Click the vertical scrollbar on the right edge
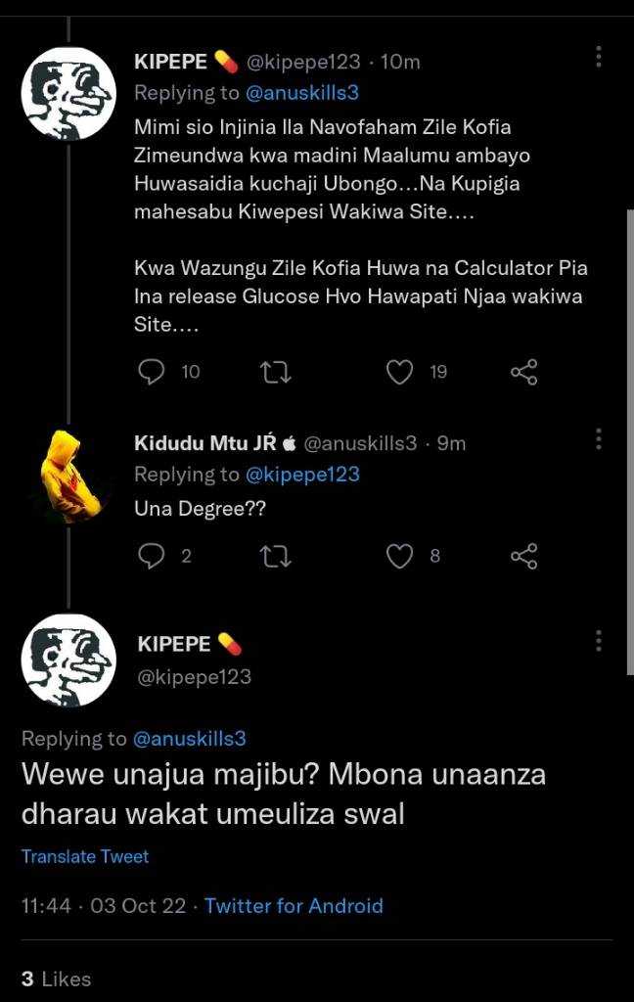 630,441
